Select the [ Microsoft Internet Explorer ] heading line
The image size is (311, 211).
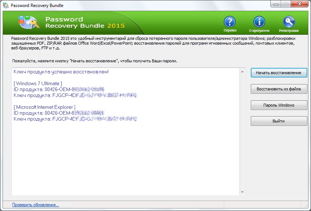[x=47, y=107]
